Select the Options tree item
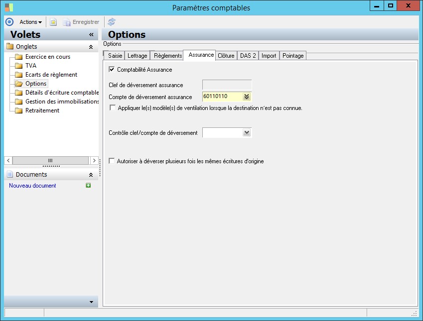Viewport: 423px width, 321px height. pyautogui.click(x=36, y=84)
